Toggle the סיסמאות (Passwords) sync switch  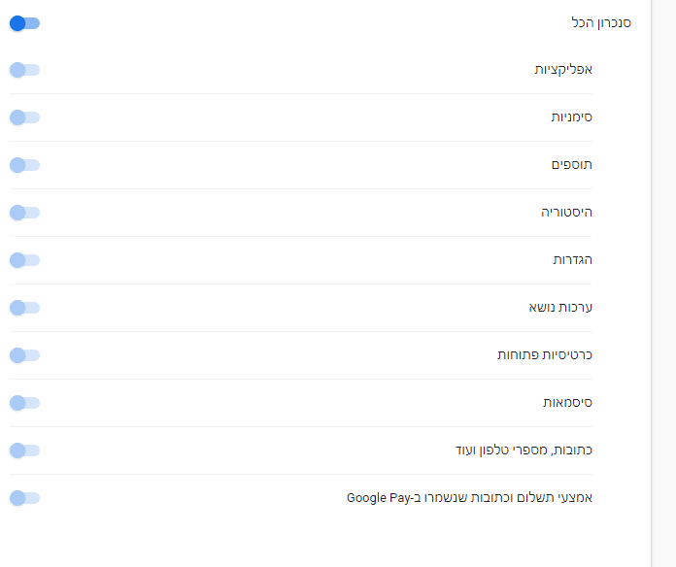tap(24, 403)
